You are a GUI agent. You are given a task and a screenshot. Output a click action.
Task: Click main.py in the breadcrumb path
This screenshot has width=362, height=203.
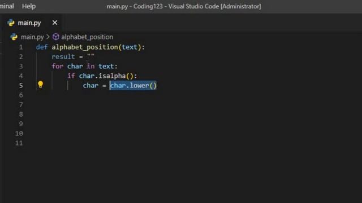32,37
